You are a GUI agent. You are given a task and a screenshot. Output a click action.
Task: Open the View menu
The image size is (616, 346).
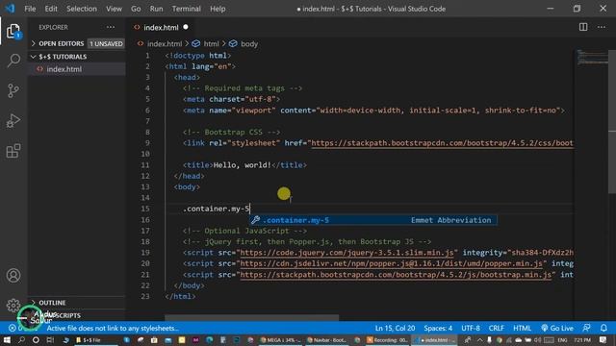[x=114, y=9]
